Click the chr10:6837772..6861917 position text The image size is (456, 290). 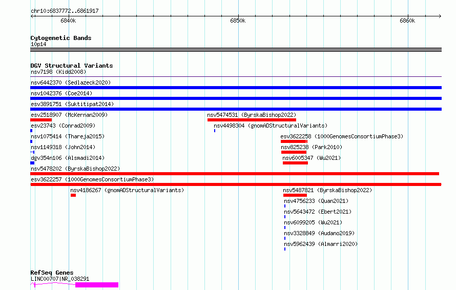pyautogui.click(x=65, y=11)
